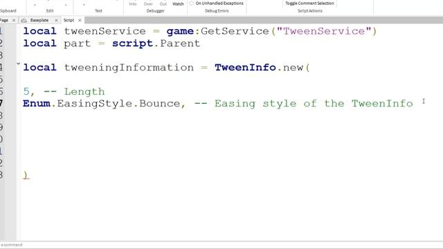Click the cloud icon on Baseplate tab

(x=24, y=20)
